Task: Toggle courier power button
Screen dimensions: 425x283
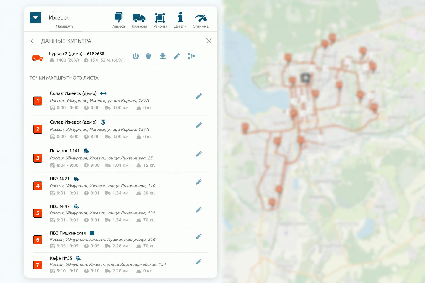Action: coord(136,56)
